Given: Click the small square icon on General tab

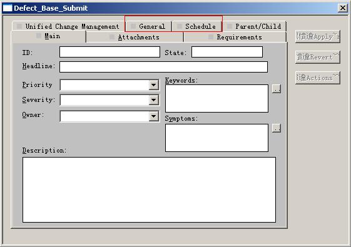Looking at the screenshot, I should coord(133,26).
